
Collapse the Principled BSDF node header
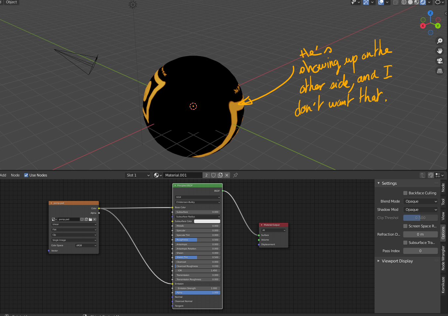pyautogui.click(x=175, y=185)
